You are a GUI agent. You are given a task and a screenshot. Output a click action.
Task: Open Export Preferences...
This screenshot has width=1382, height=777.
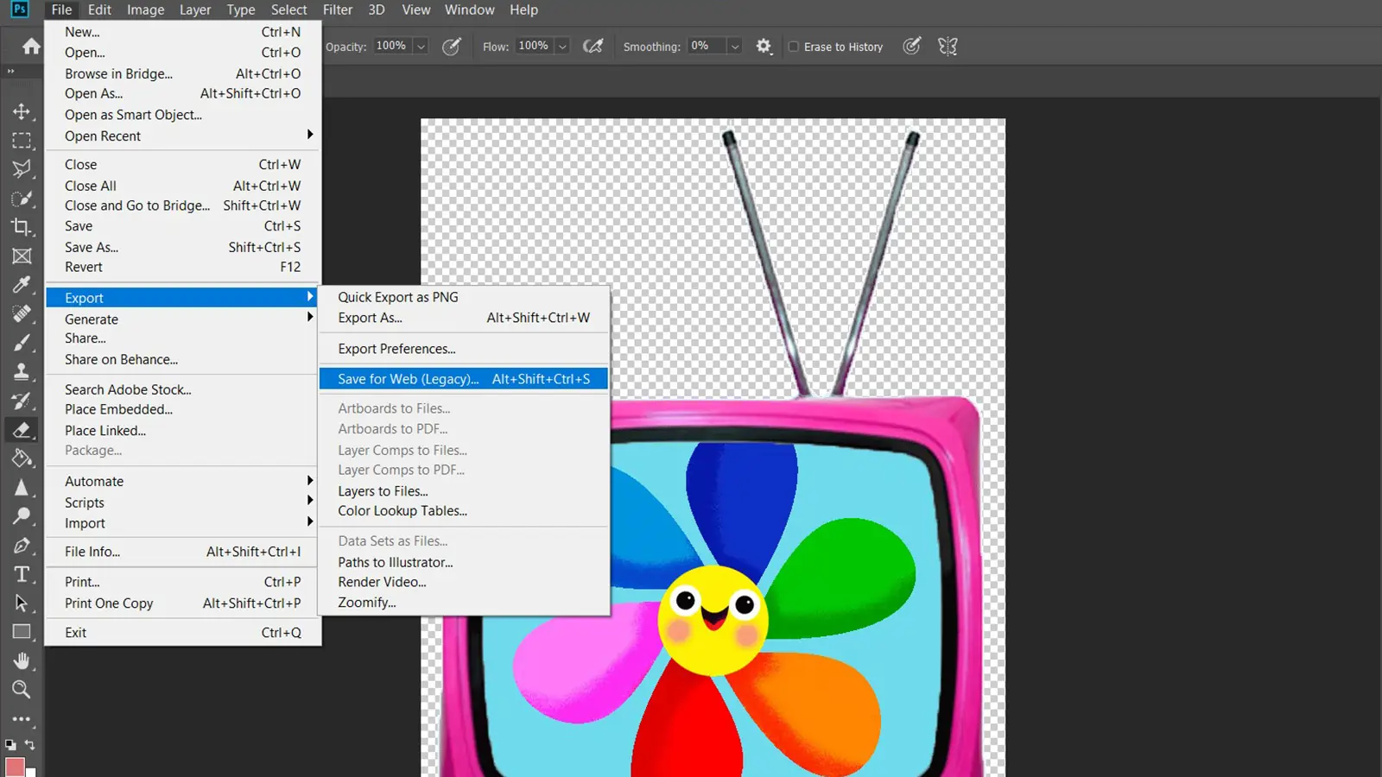pos(464,349)
